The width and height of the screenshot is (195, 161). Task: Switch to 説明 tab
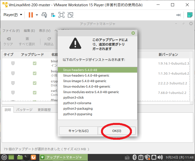click(8, 110)
